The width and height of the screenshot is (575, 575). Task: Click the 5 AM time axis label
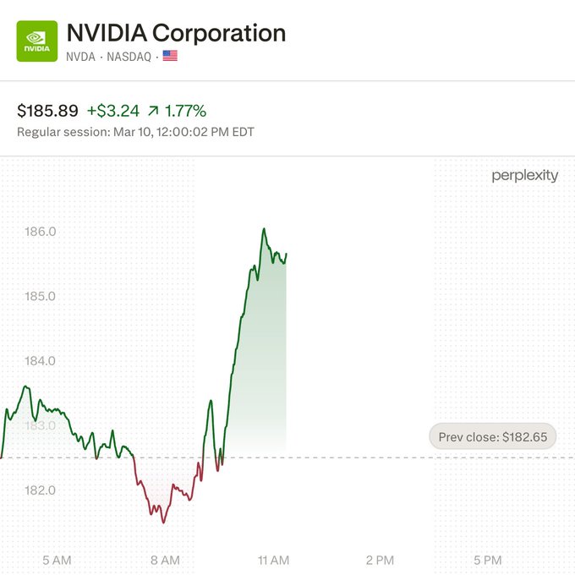click(57, 560)
